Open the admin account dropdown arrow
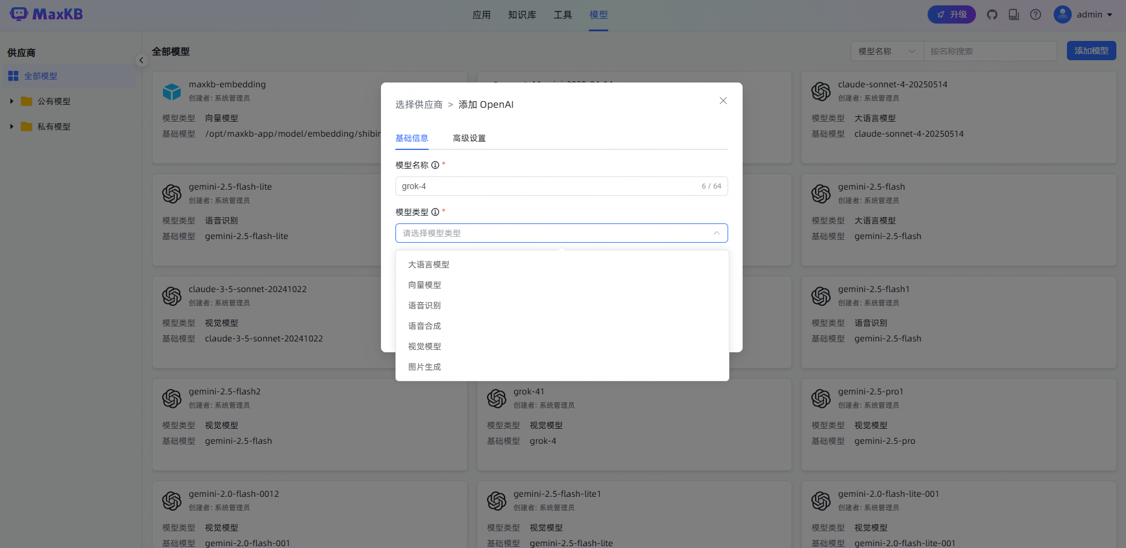 1110,14
